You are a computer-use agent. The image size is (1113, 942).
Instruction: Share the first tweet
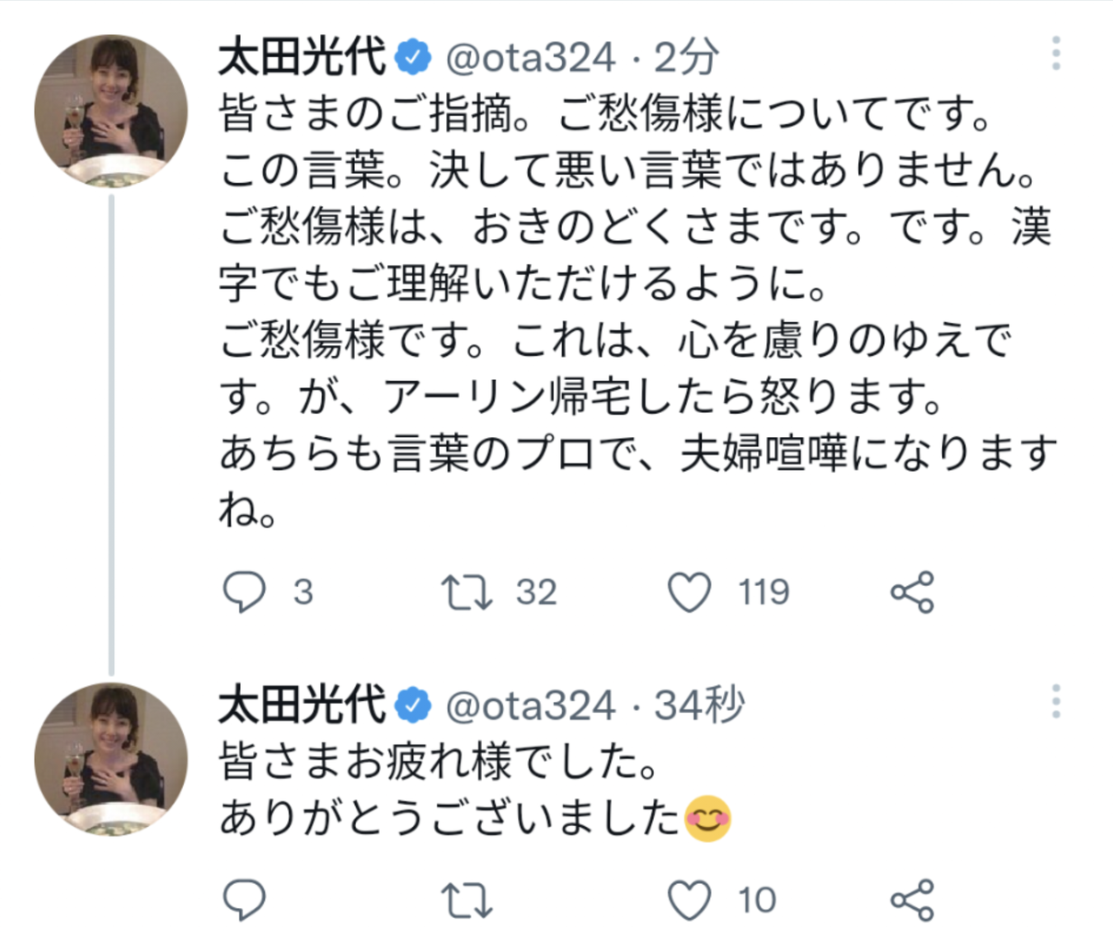912,592
